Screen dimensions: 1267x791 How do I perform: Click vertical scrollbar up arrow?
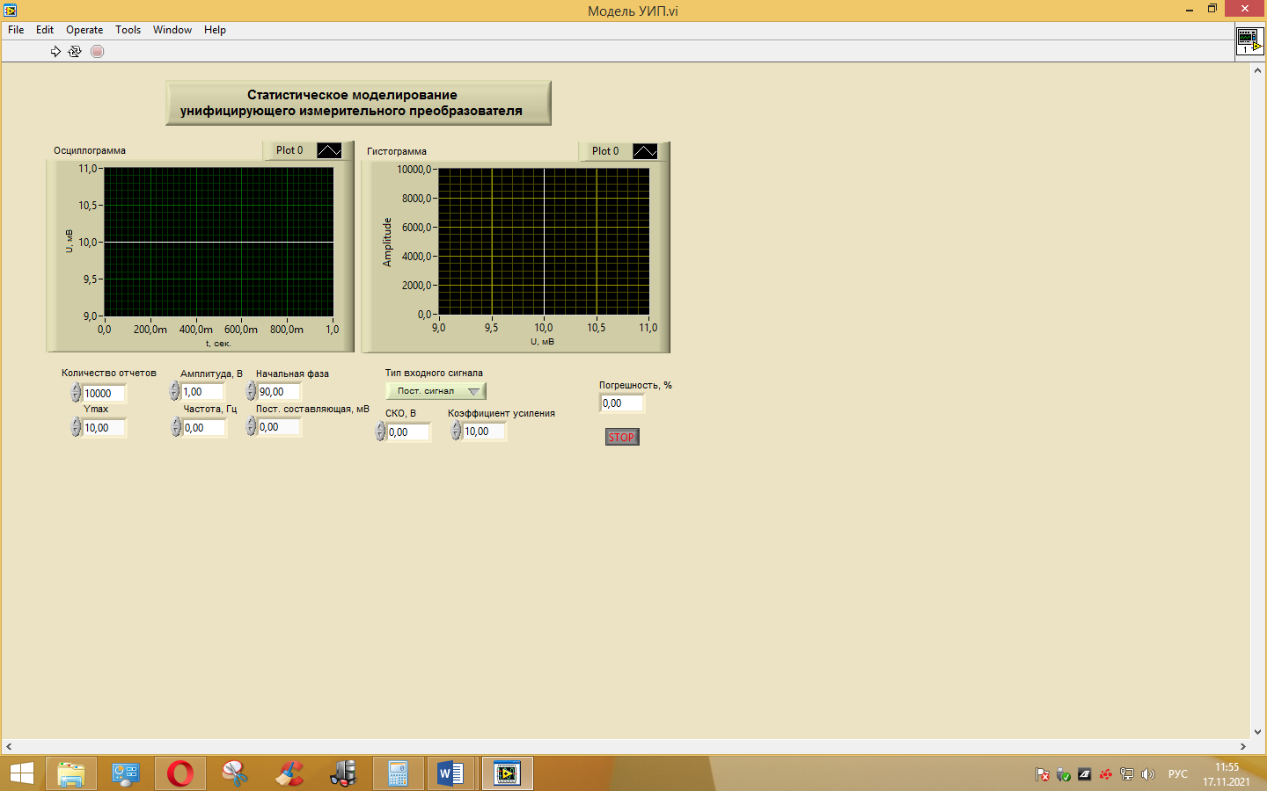point(1257,70)
